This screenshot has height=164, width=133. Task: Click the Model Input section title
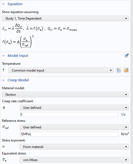point(18,56)
